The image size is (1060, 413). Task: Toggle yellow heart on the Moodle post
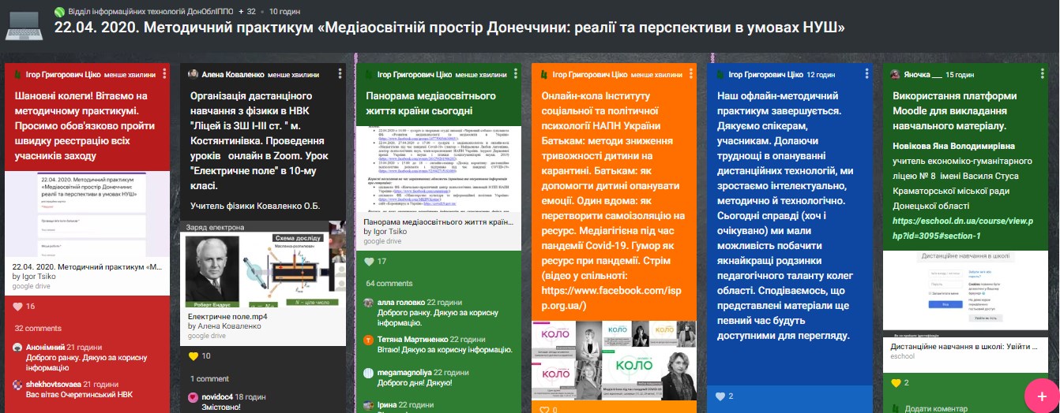[x=896, y=383]
